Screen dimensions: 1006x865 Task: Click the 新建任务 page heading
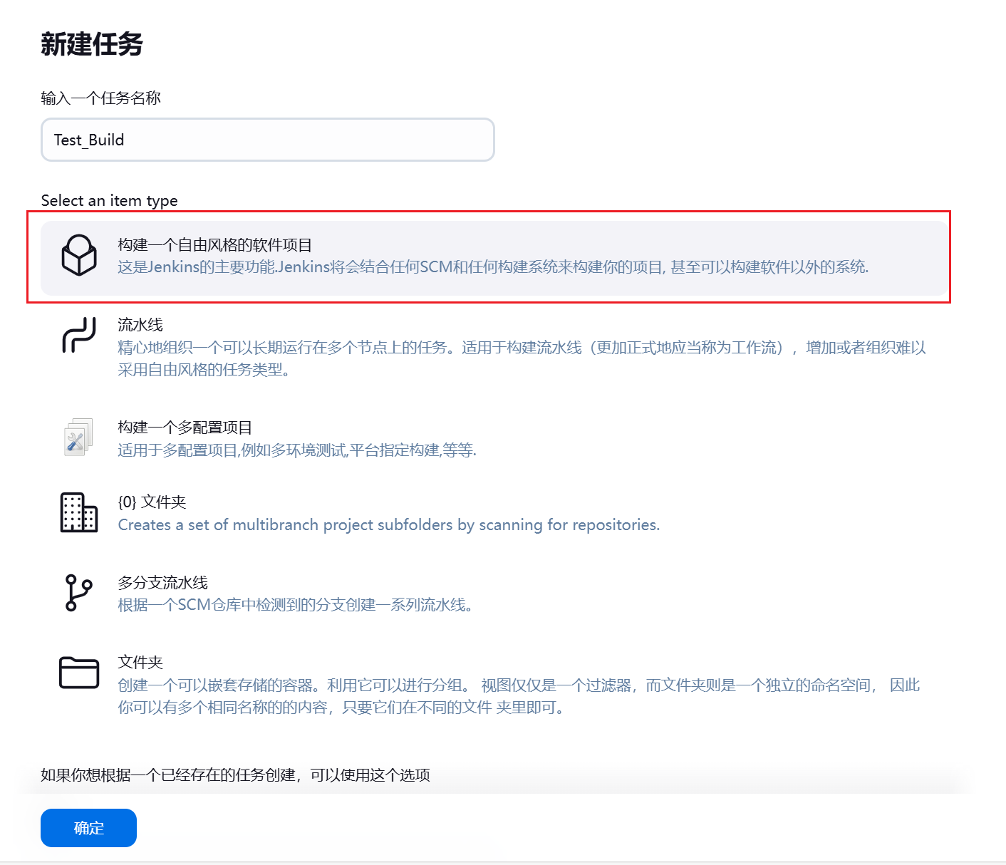(x=92, y=44)
